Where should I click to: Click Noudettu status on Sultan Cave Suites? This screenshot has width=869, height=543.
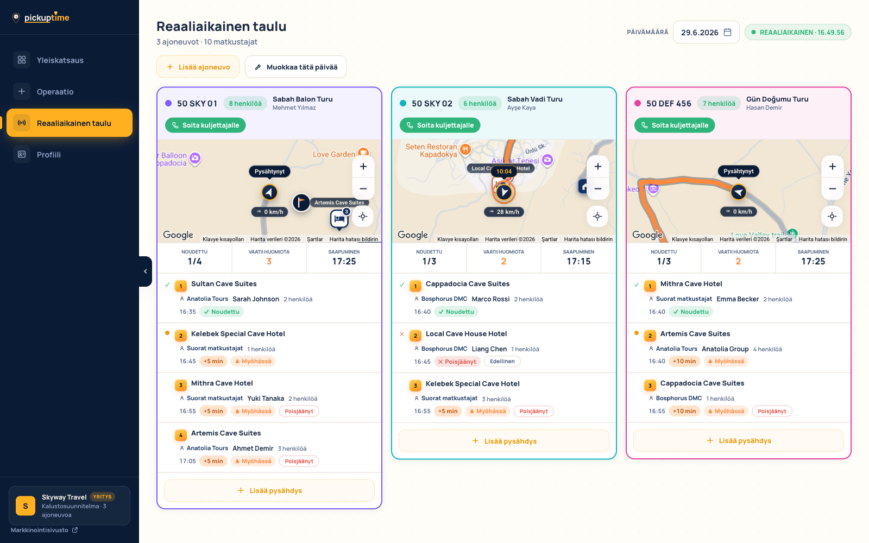(x=222, y=312)
